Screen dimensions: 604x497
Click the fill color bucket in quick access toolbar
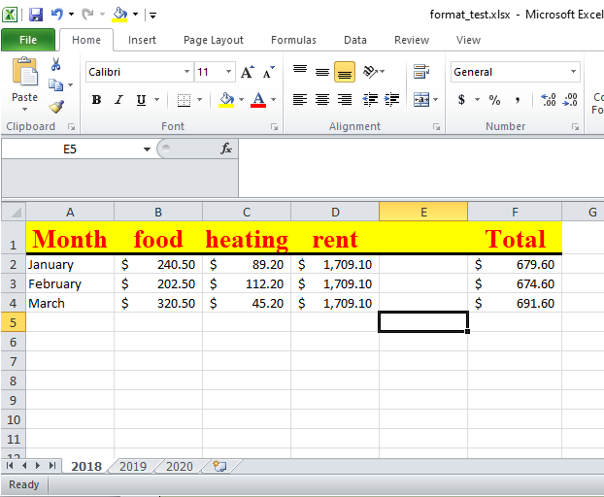click(x=119, y=15)
